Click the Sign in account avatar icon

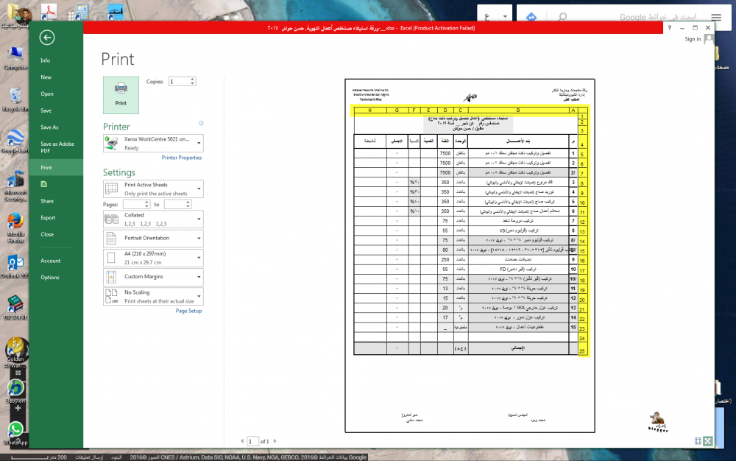pos(709,39)
